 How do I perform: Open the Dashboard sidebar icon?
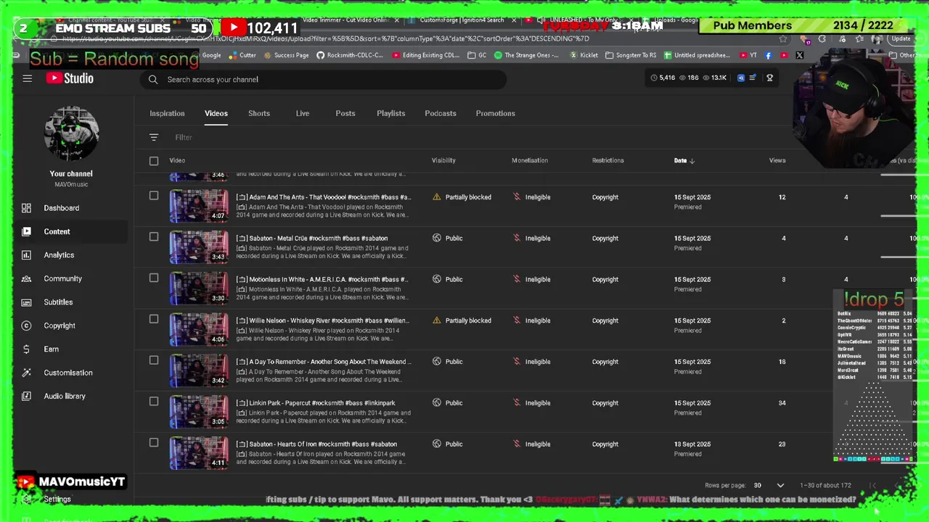coord(26,208)
